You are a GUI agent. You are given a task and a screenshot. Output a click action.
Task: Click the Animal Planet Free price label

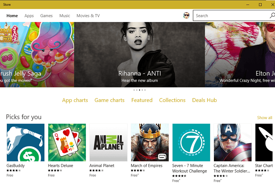tap(92, 176)
